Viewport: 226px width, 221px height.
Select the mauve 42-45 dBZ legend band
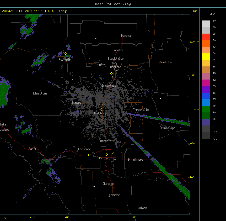point(206,76)
